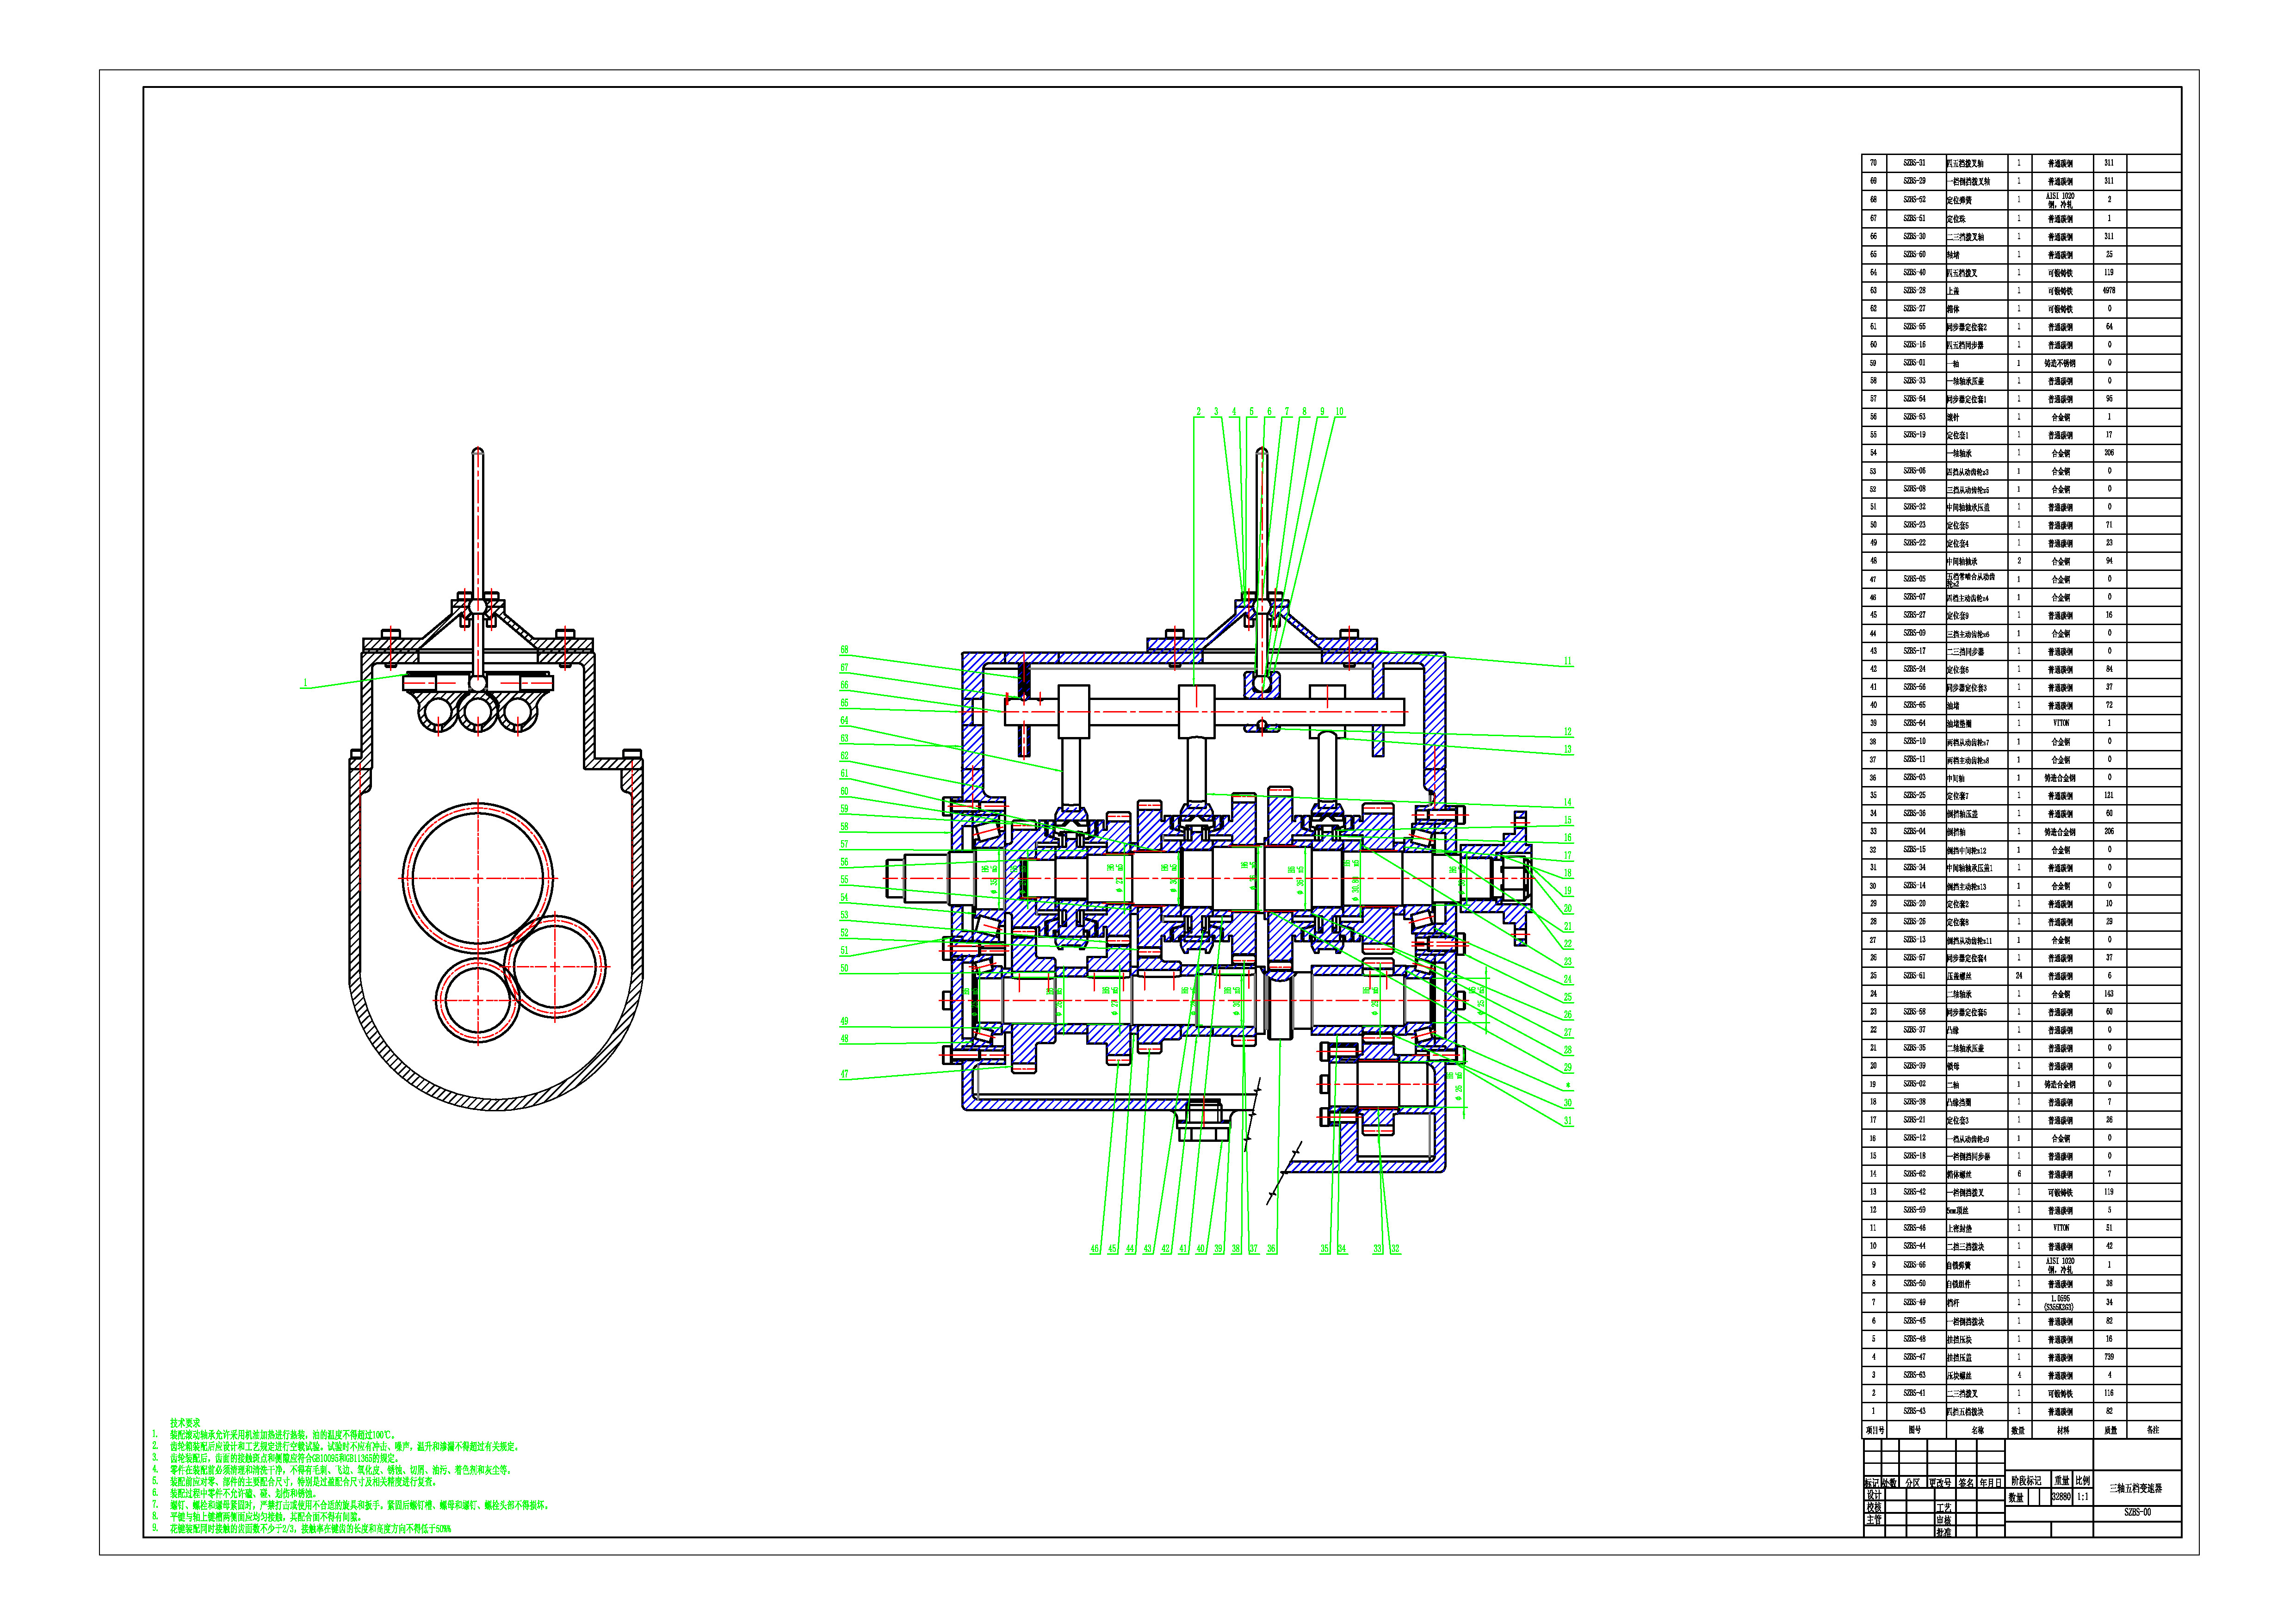Click part name '油堵垫圈' in row 39
Image resolution: width=2296 pixels, height=1623 pixels.
tap(1960, 723)
